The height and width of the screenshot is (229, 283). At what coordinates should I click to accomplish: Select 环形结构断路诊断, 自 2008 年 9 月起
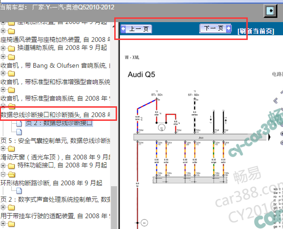[51, 183]
